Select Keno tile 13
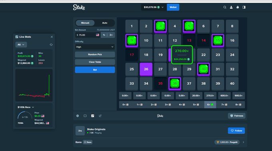272x151 pixels. [189, 40]
